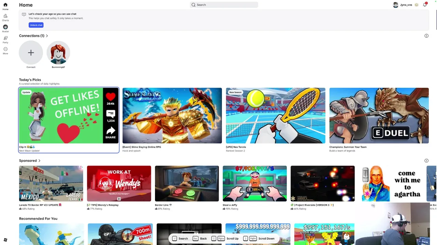Open the Clip It game thumbnail
The image size is (437, 245).
coord(69,116)
